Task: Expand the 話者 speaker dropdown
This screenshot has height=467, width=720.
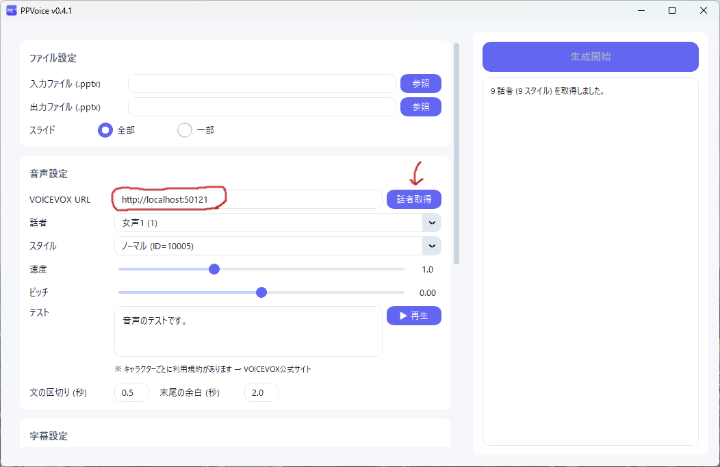Action: (431, 223)
